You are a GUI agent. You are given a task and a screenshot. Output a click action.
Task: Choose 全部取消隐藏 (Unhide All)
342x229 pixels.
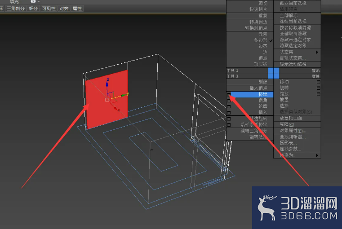click(x=293, y=34)
